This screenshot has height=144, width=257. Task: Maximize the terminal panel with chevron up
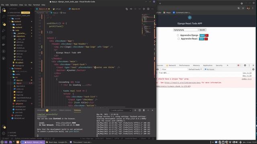click(148, 110)
